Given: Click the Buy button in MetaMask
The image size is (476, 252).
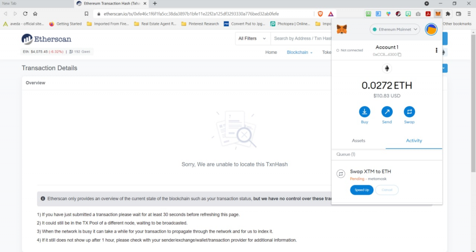Looking at the screenshot, I should coord(364,115).
